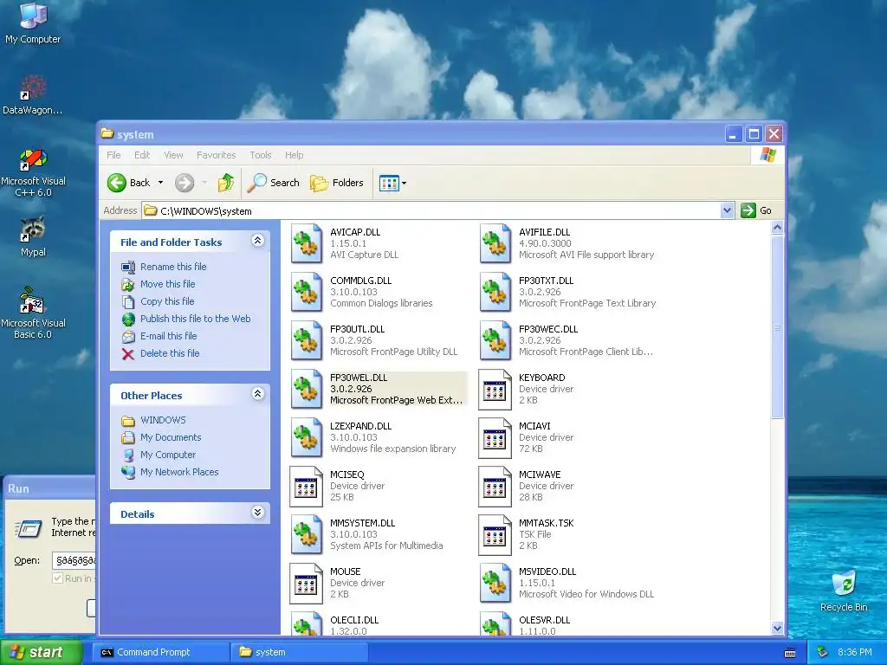Viewport: 887px width, 665px height.
Task: Click Publish this file to the Web
Action: click(x=195, y=319)
